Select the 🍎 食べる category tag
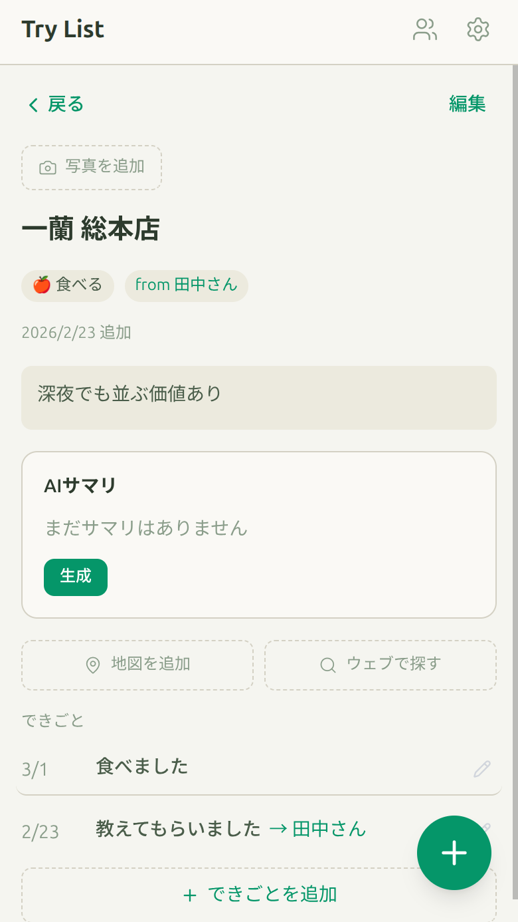 click(x=68, y=285)
